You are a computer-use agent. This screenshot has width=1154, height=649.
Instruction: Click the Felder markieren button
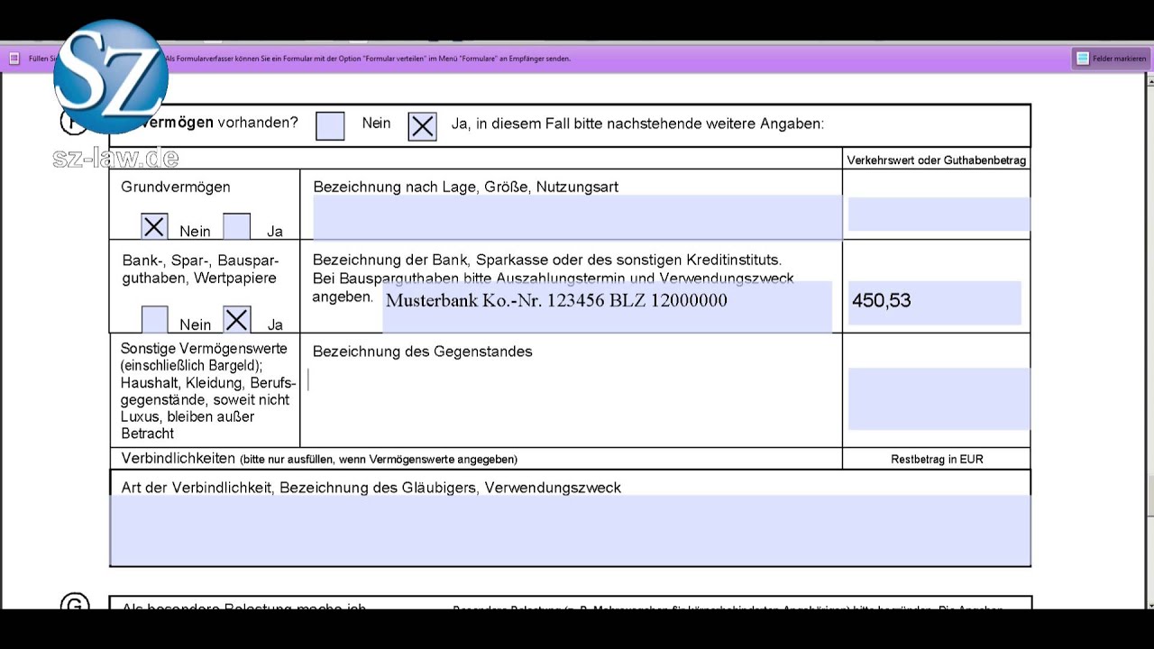click(x=1111, y=59)
